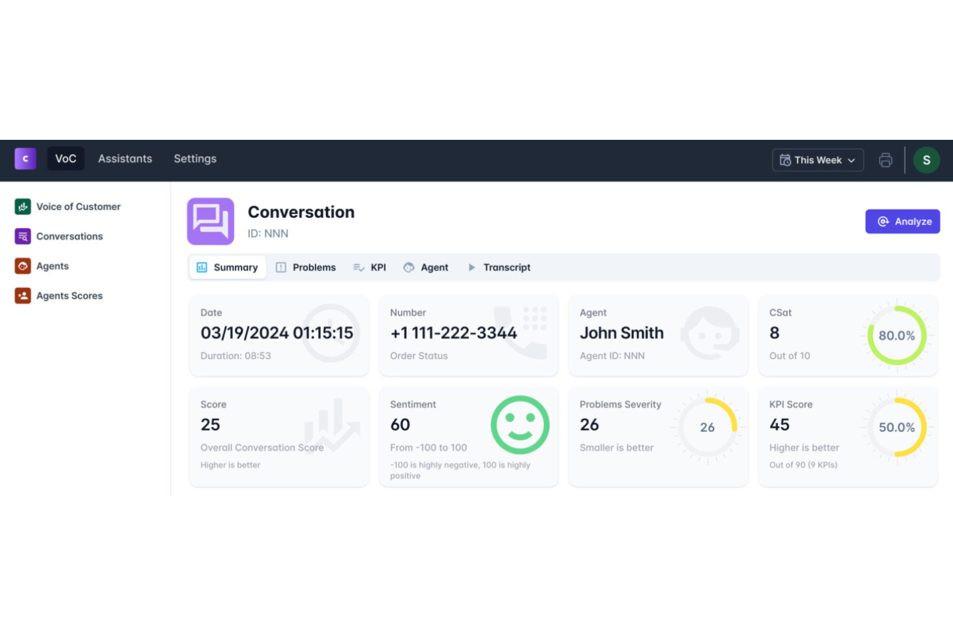
Task: Switch to the KPI tab
Action: 370,267
